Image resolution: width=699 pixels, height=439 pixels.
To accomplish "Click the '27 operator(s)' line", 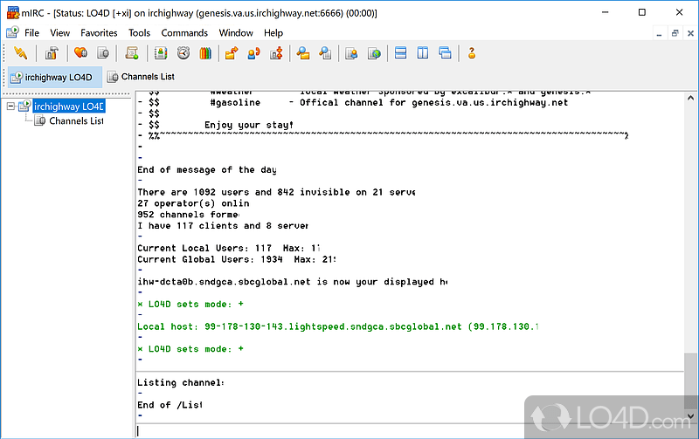I will [x=193, y=203].
